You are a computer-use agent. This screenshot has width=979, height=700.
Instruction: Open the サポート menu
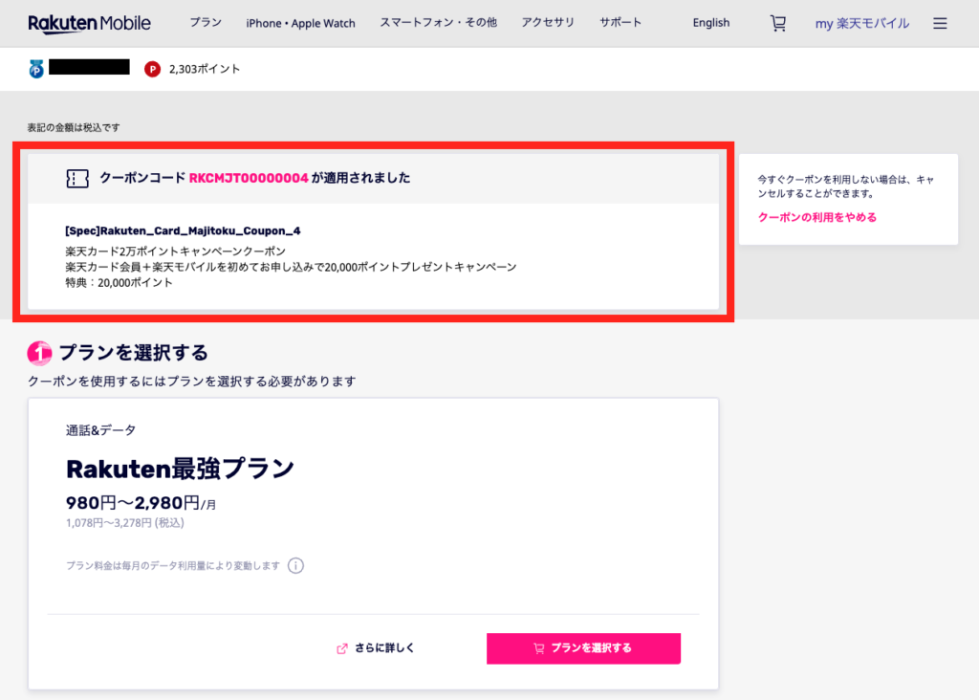click(620, 23)
